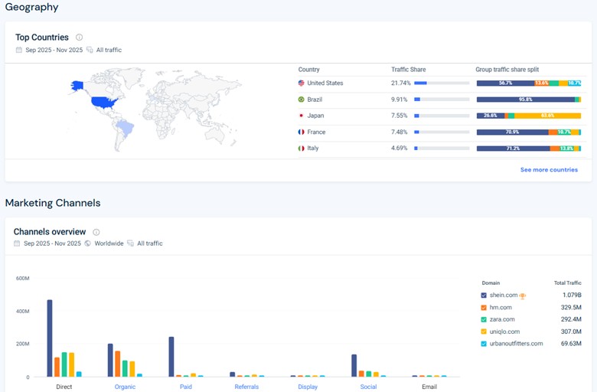Click the Japan flag icon
597x392 pixels.
[301, 116]
